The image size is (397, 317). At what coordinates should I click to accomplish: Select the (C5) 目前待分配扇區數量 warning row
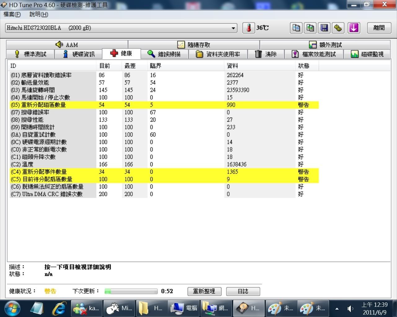(x=164, y=179)
